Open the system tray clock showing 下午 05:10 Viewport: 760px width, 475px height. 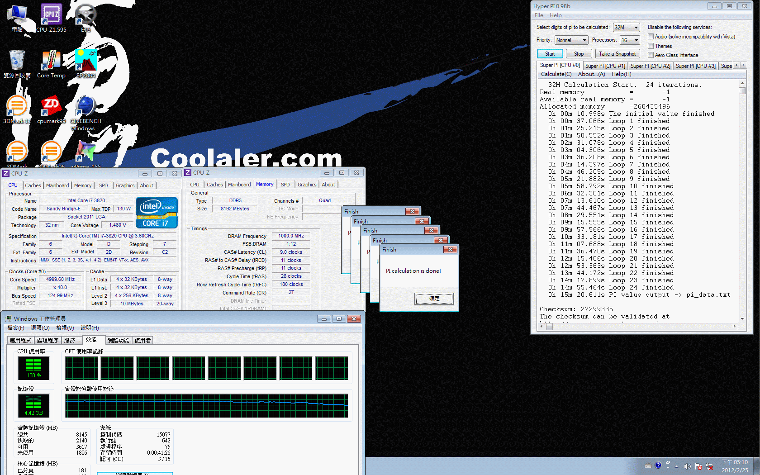coord(735,466)
